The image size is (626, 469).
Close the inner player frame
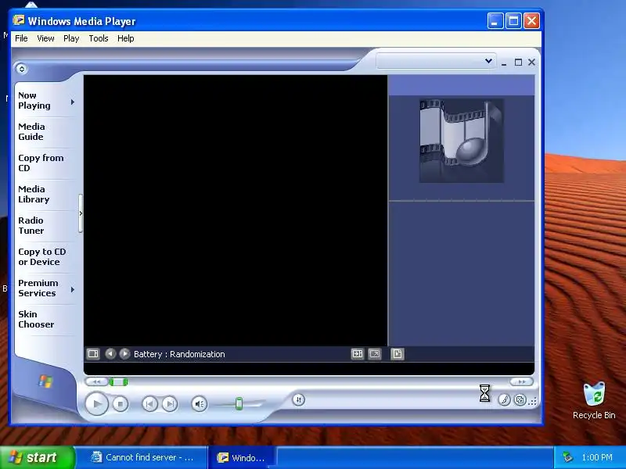531,63
